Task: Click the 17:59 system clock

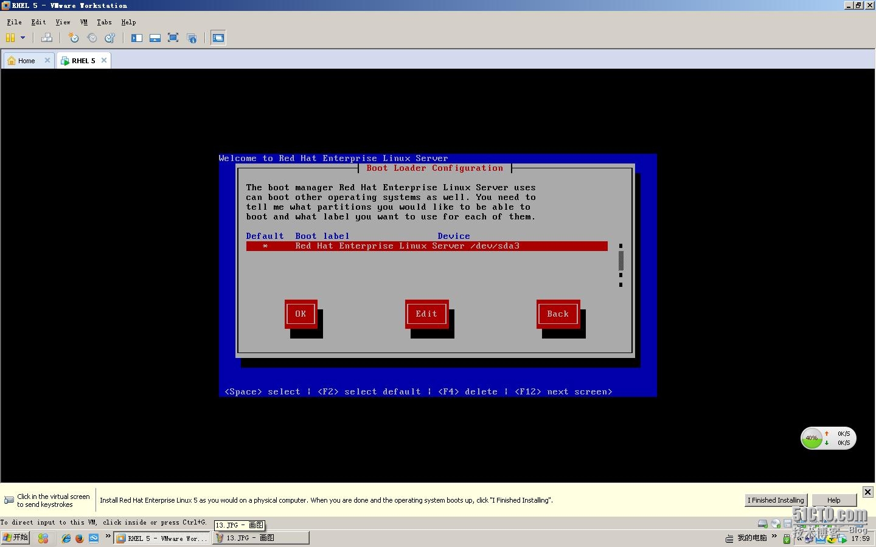Action: click(860, 538)
